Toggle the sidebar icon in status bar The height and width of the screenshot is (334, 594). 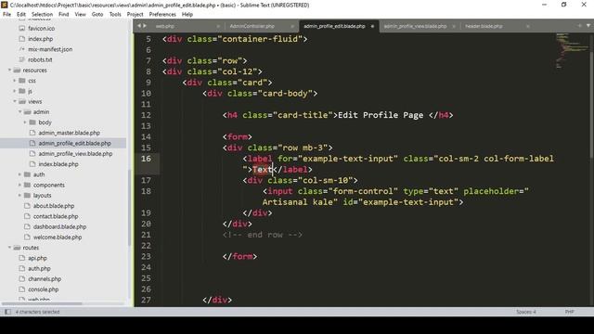(x=7, y=312)
